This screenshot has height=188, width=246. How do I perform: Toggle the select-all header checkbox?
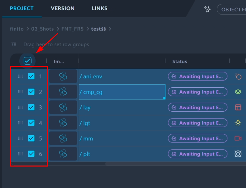(28, 61)
